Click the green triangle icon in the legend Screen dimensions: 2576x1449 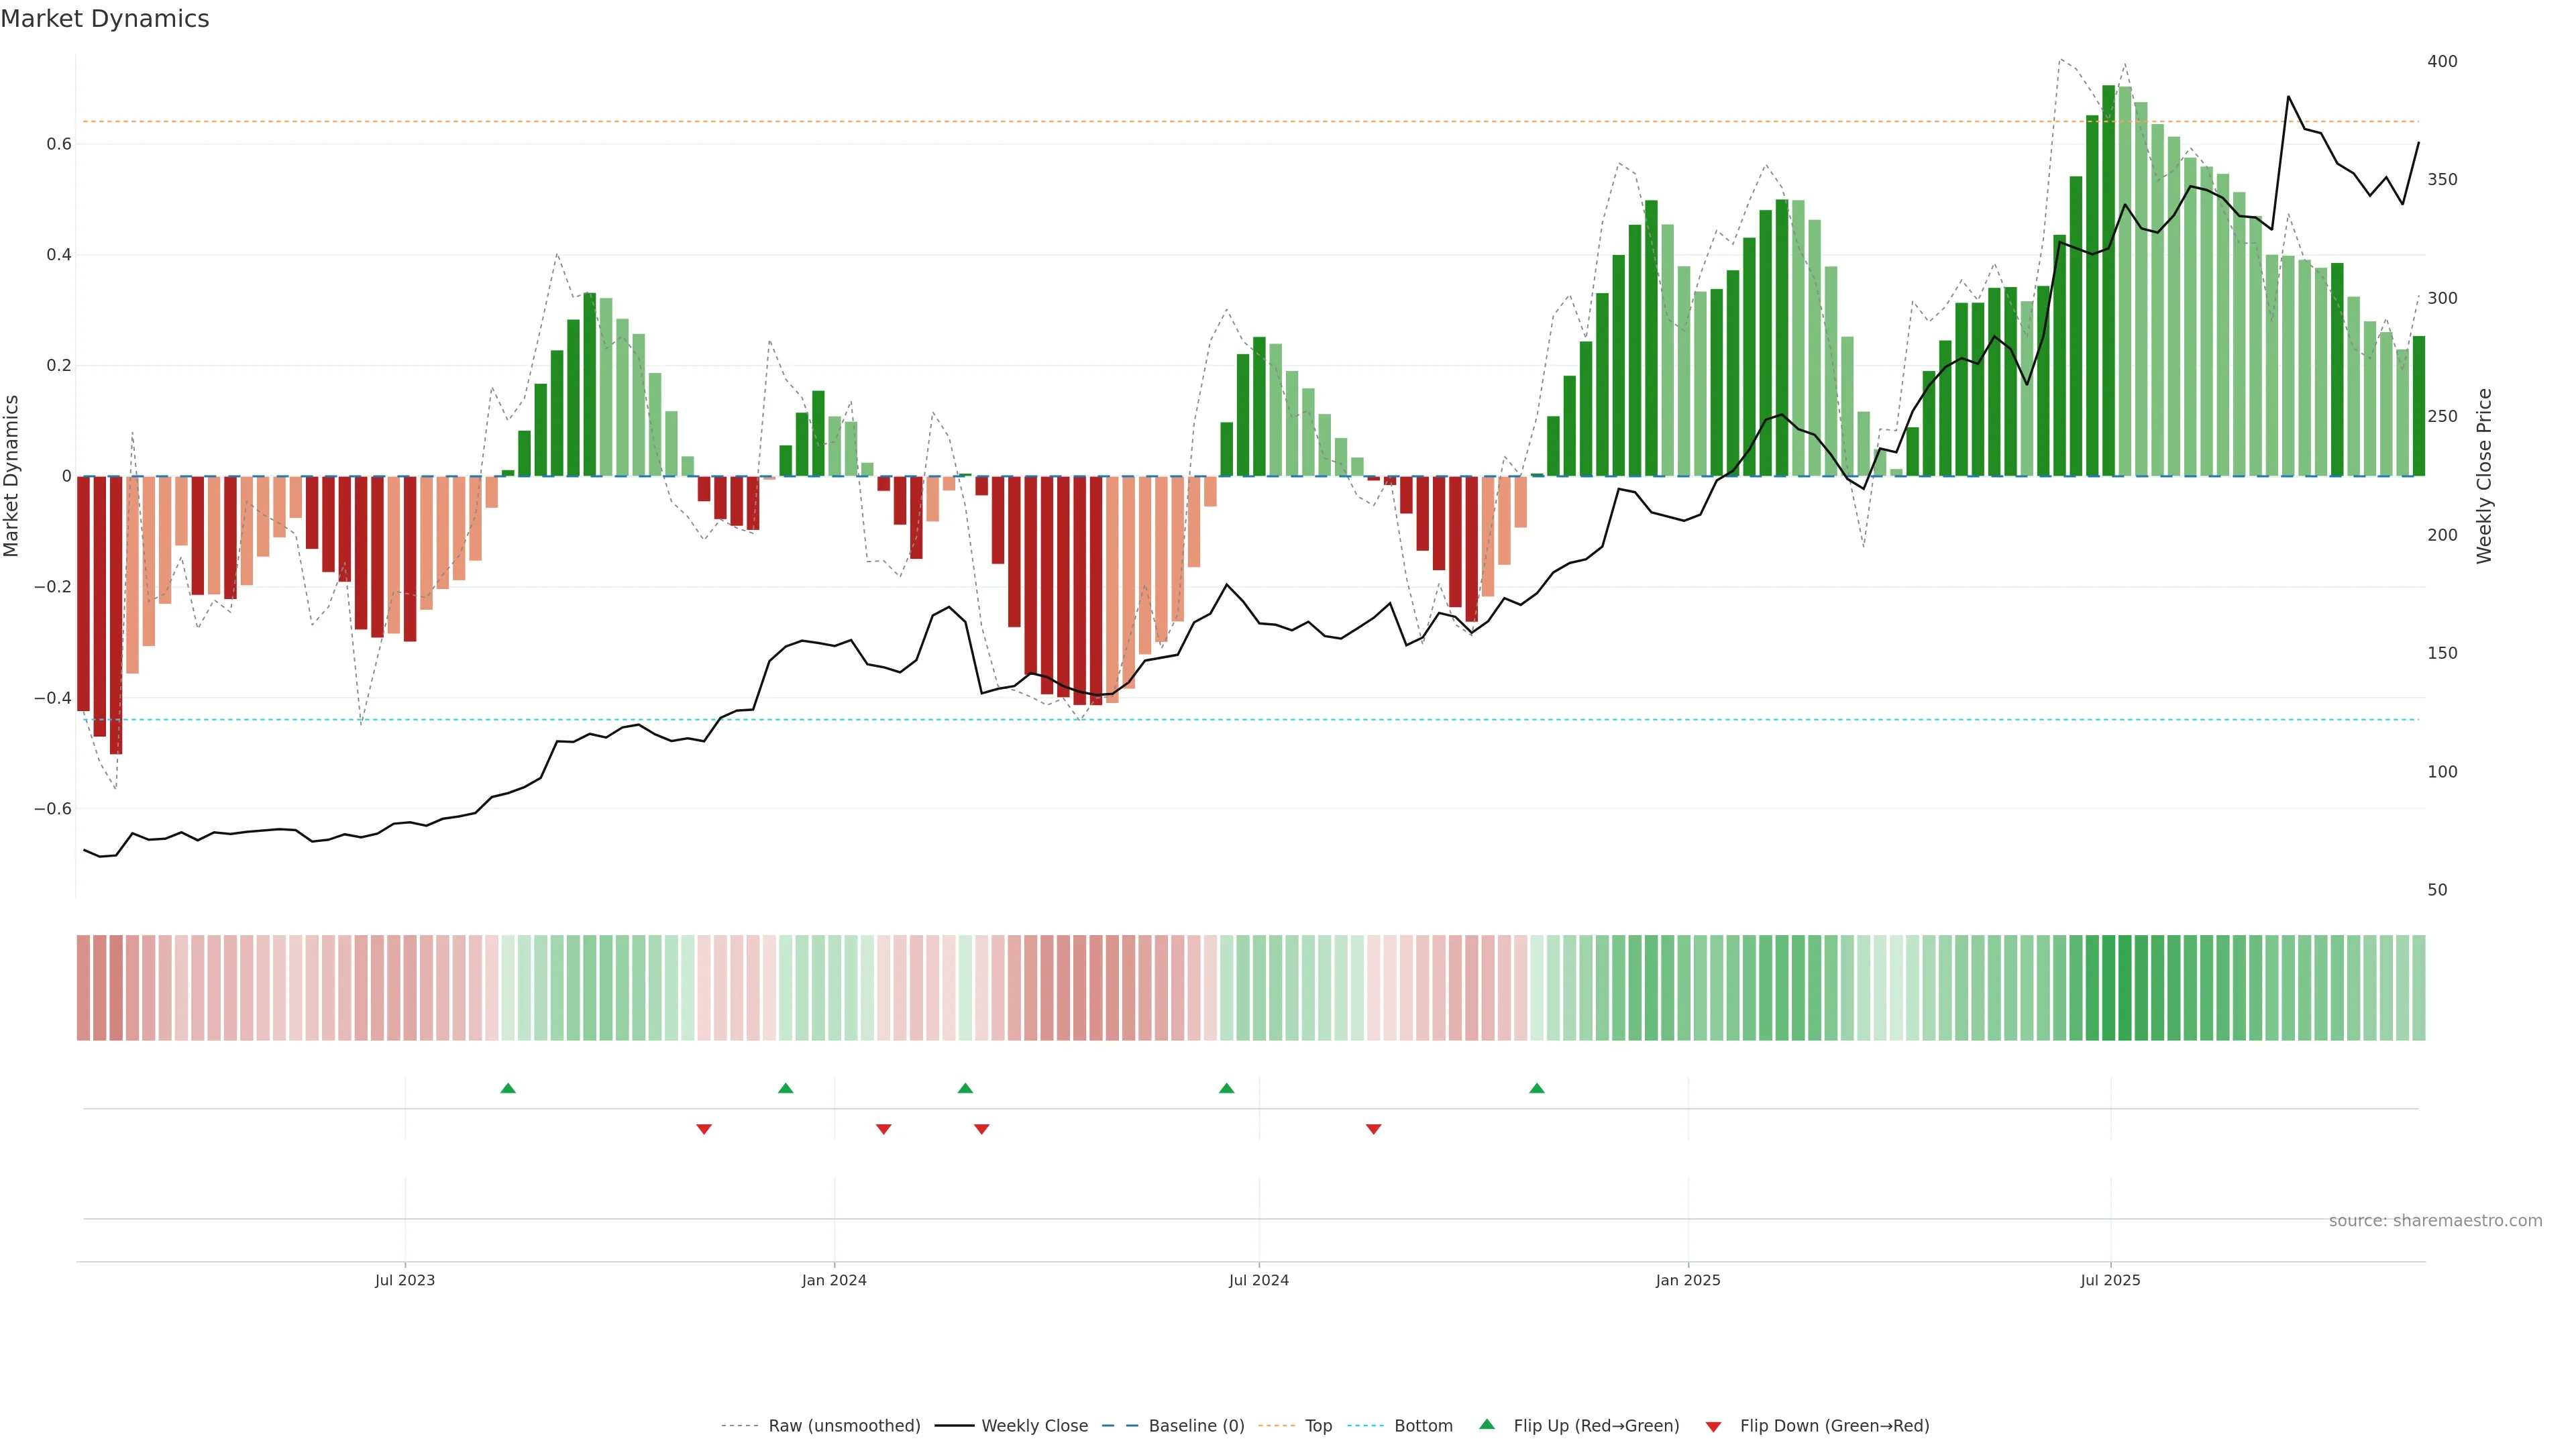tap(1487, 1424)
